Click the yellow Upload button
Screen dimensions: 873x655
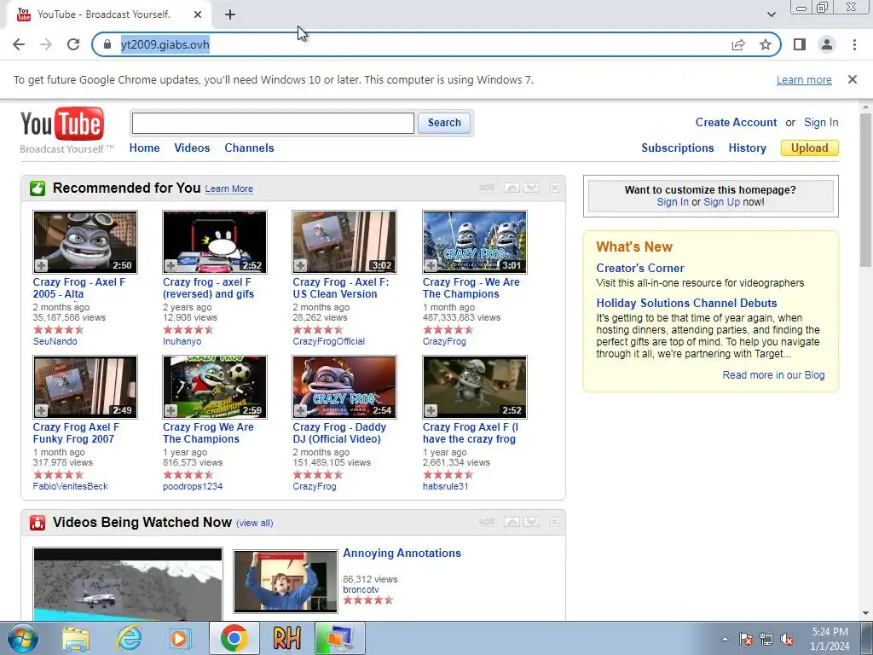810,148
